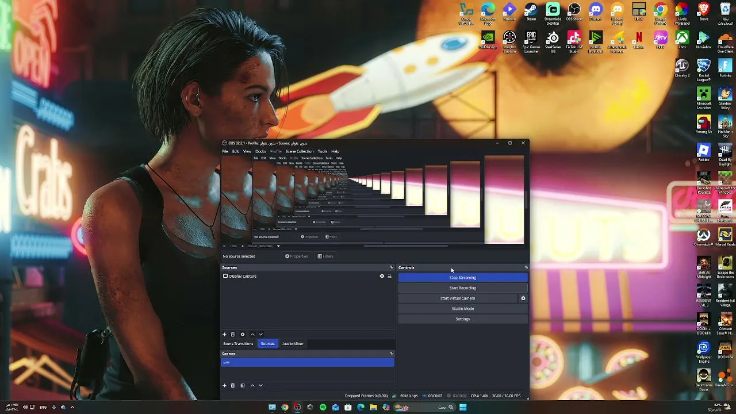This screenshot has height=414, width=736.
Task: Toggle visibility of Display Capture source
Action: 382,277
